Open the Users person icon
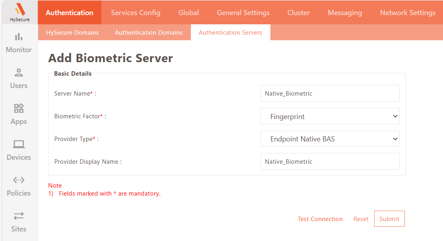Image resolution: width=443 pixels, height=241 pixels. (x=19, y=73)
